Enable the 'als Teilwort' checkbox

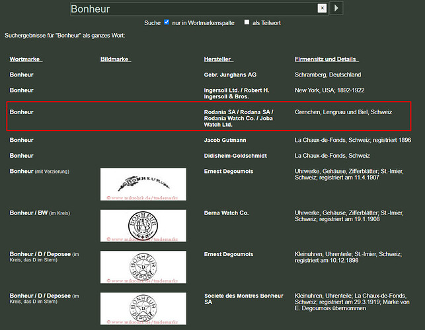pyautogui.click(x=247, y=22)
